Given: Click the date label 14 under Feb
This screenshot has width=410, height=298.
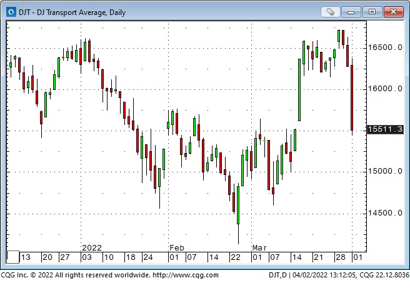Looking at the screenshot, I should [214, 257].
